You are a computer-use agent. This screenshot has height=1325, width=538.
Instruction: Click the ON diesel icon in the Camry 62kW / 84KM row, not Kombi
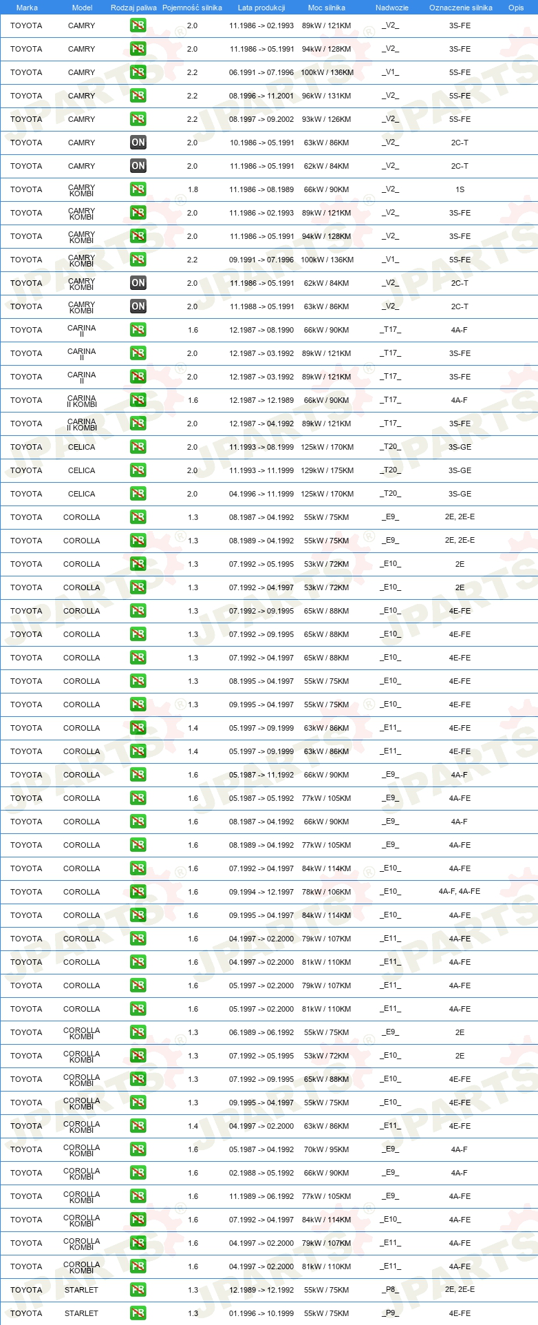[x=138, y=166]
